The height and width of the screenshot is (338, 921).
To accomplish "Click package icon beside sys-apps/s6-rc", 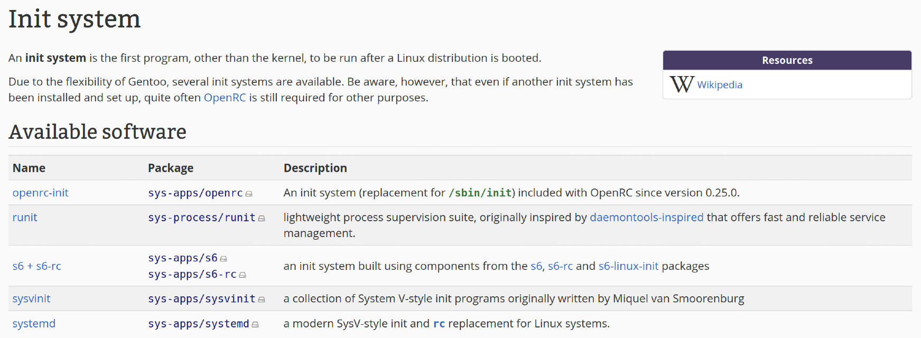I will (x=243, y=275).
